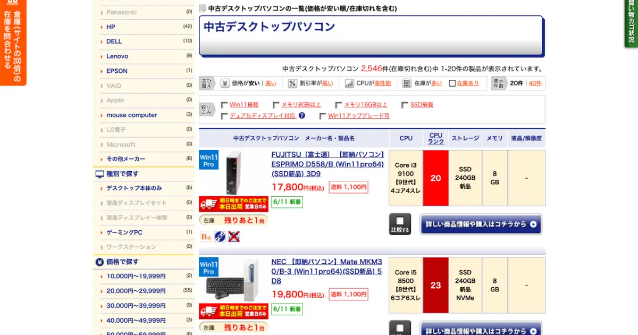
Task: Click the yen icon beside 価格で探す
Action: pyautogui.click(x=99, y=262)
